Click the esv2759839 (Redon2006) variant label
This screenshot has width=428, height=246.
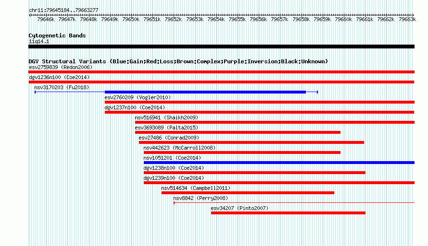[x=61, y=67]
